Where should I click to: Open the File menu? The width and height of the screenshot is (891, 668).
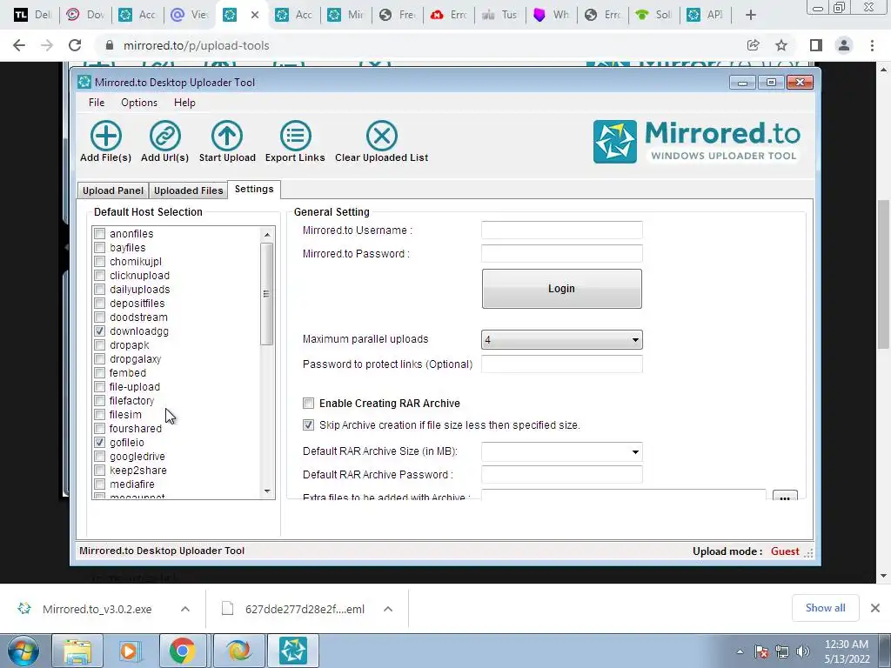[x=97, y=103]
